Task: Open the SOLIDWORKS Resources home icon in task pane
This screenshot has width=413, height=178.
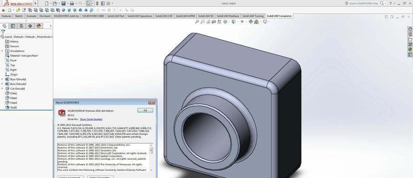Action: coord(410,29)
